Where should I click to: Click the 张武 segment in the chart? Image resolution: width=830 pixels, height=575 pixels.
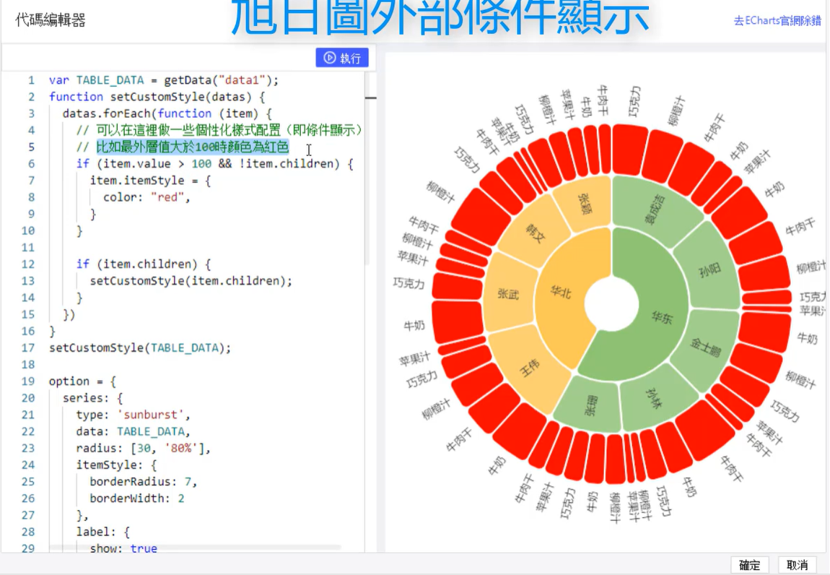pos(510,294)
